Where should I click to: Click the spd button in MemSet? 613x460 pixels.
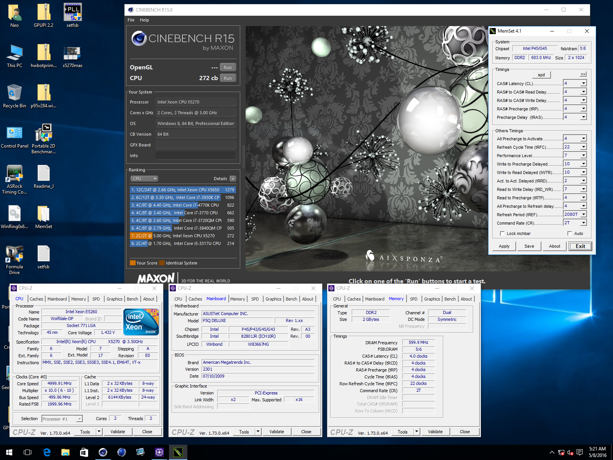tap(541, 75)
